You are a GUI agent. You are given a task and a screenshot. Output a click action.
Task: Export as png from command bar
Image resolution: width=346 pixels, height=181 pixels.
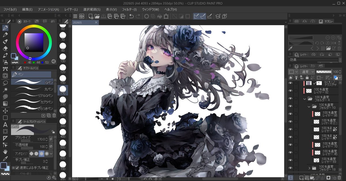[117, 16]
